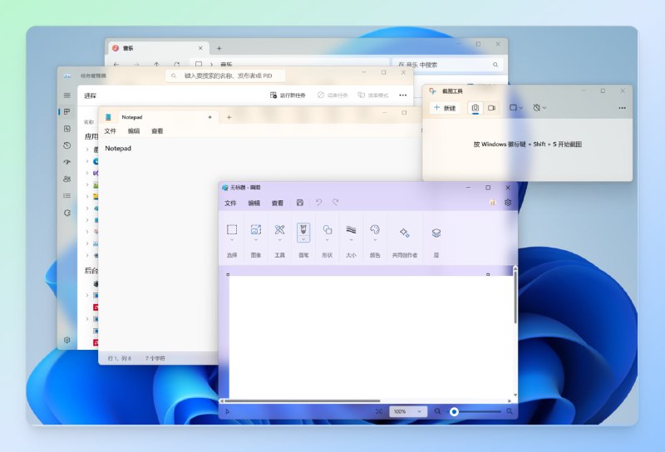The image size is (665, 452).
Task: Open the Shapes tool in Paint
Action: pyautogui.click(x=327, y=230)
